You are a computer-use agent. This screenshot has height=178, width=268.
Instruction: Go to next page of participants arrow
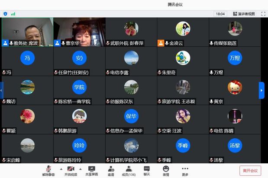pos(262,90)
